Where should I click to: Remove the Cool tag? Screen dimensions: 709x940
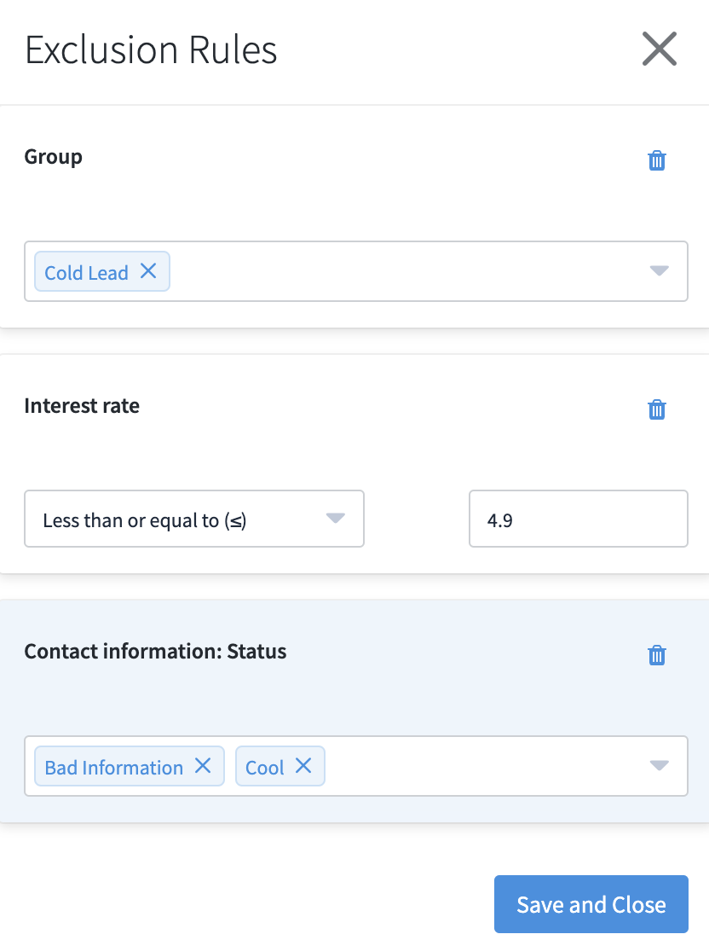303,766
